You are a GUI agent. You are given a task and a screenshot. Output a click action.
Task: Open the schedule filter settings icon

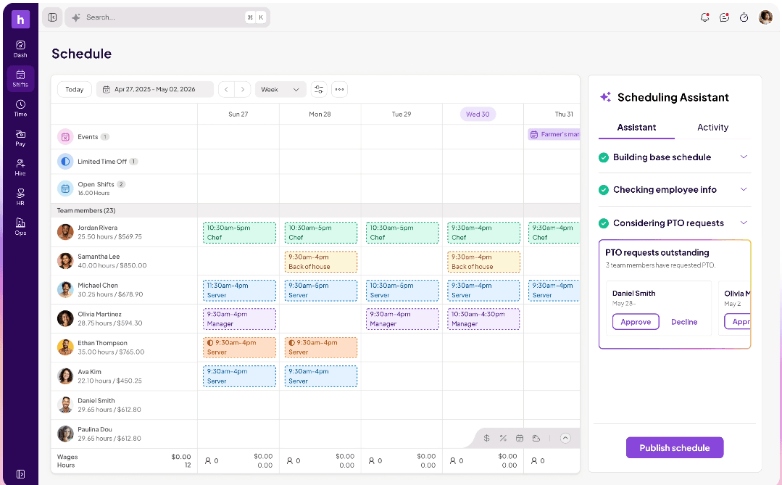pos(319,89)
